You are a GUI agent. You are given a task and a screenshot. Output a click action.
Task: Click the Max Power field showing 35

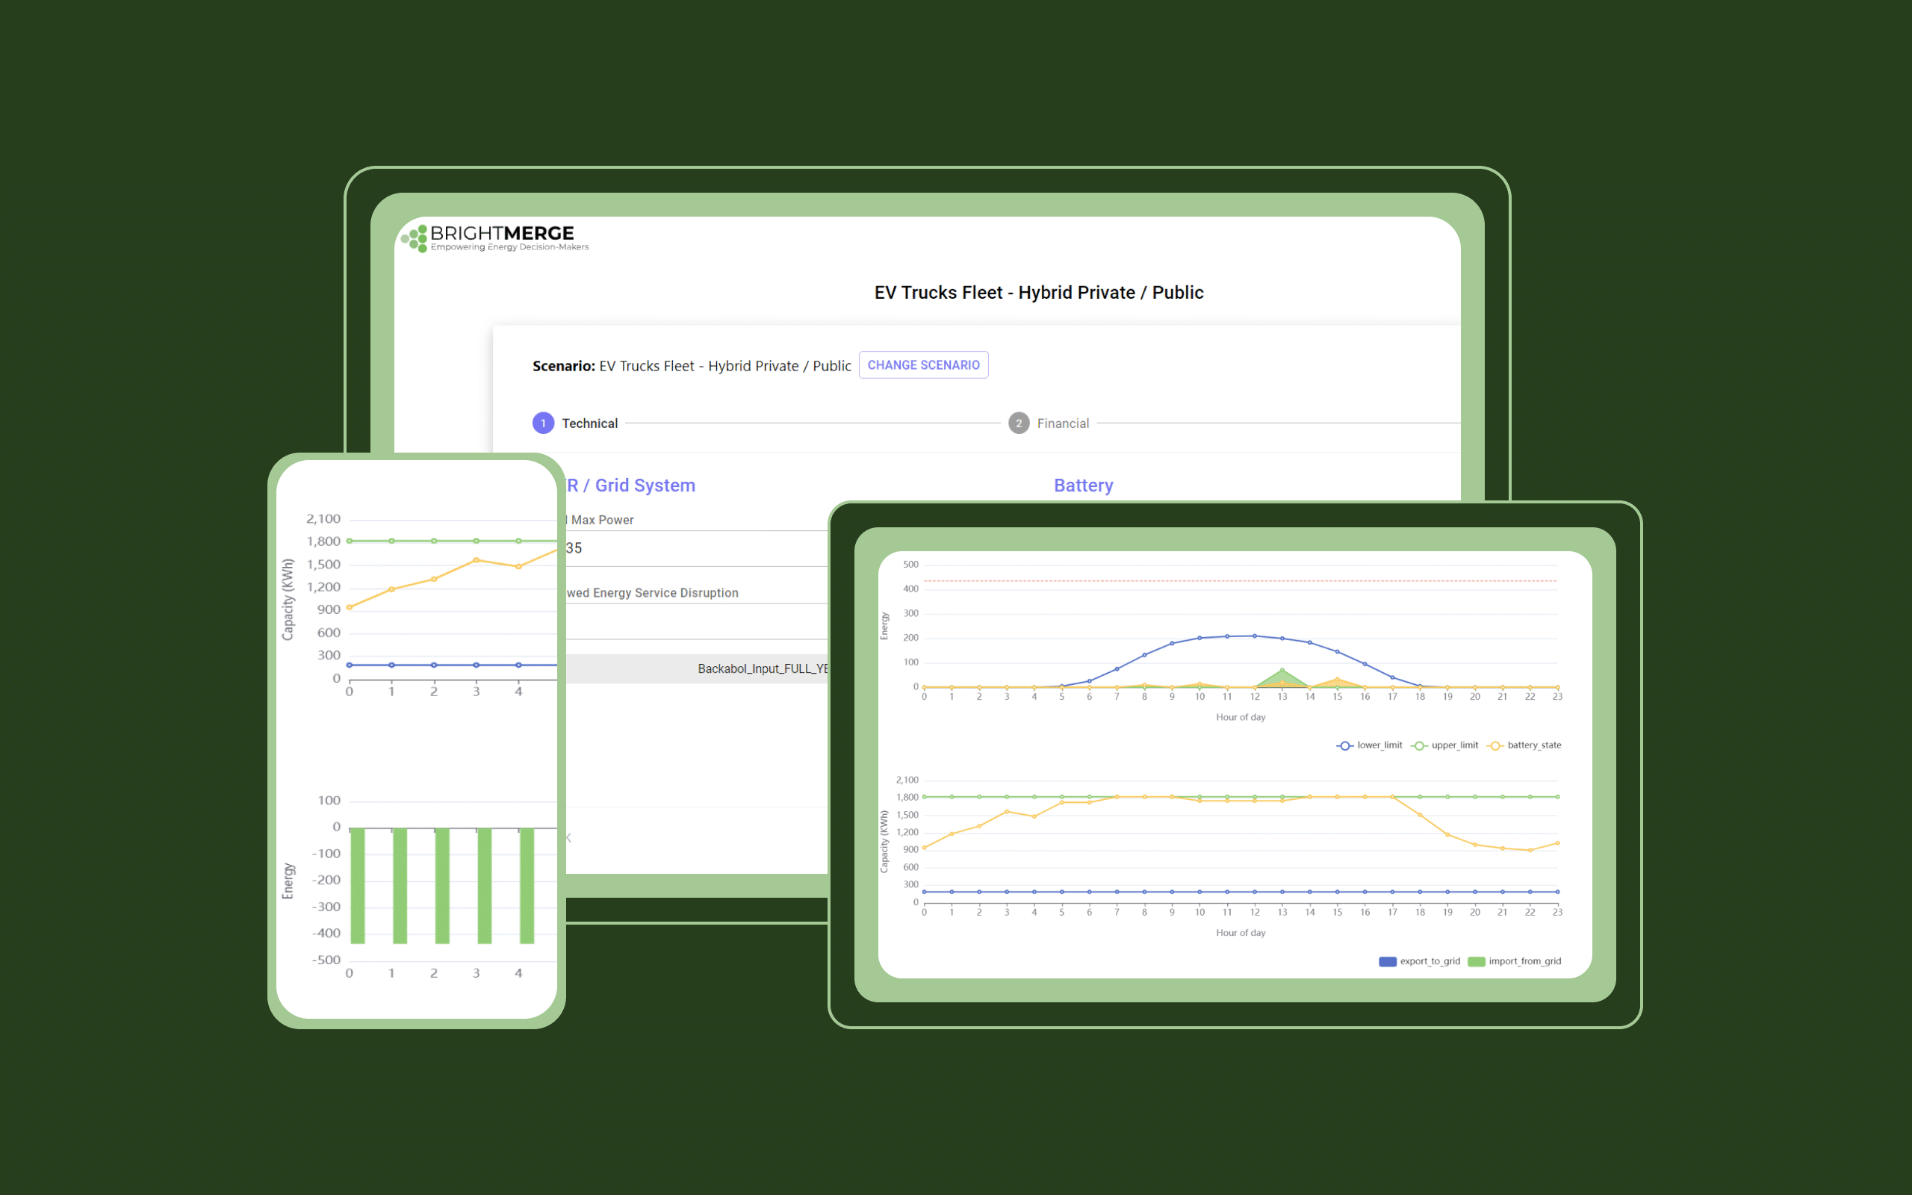697,548
